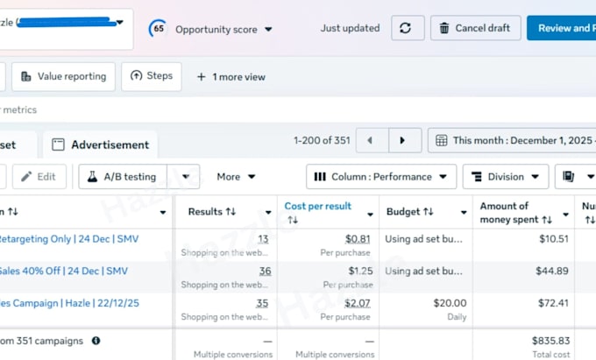This screenshot has width=596, height=360.
Task: Sort by Amount of money spent arrows
Action: coord(547,220)
